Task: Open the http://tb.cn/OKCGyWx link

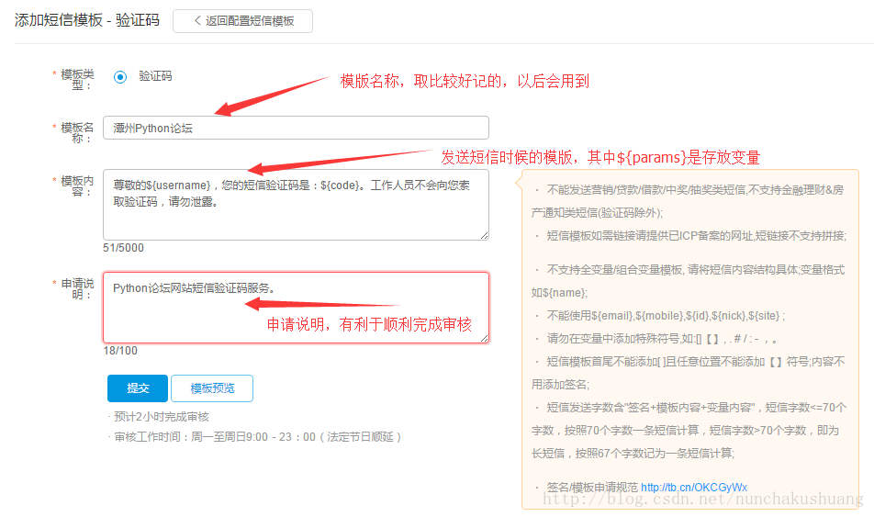Action: 694,487
